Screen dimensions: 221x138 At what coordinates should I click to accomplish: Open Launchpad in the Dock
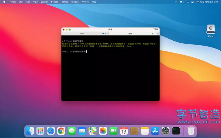tap(40, 131)
